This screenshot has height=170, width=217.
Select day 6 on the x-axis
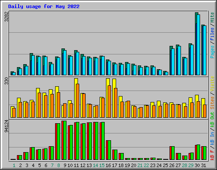pos(46,165)
